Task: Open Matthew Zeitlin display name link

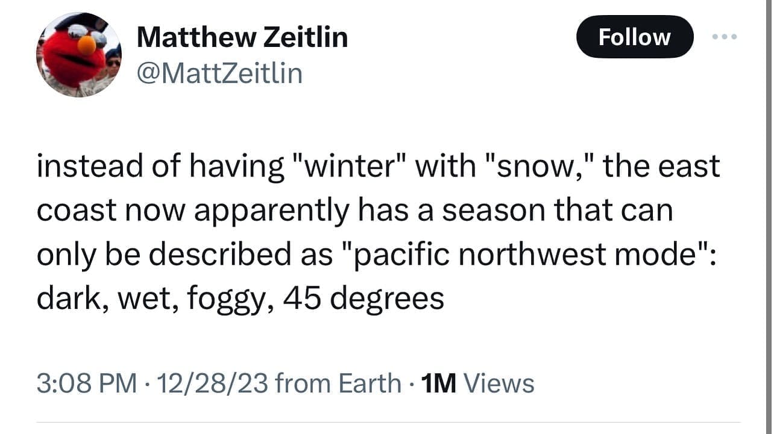Action: point(242,37)
